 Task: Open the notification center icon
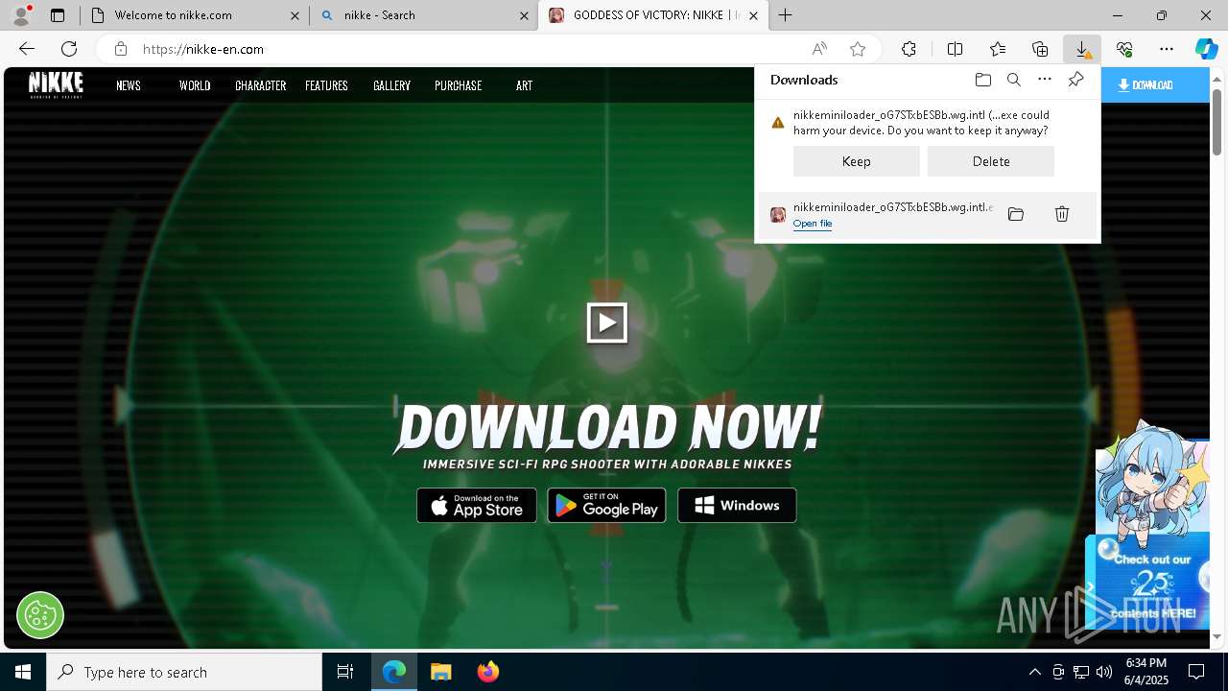pyautogui.click(x=1196, y=672)
